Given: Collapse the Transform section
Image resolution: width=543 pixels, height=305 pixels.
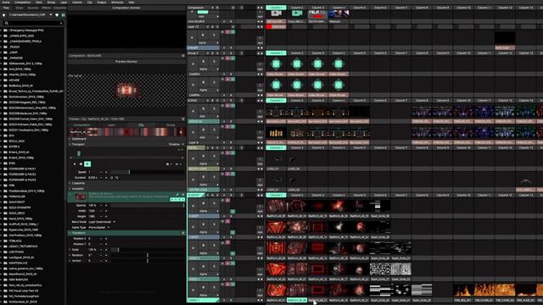Looking at the screenshot, I should (70, 233).
